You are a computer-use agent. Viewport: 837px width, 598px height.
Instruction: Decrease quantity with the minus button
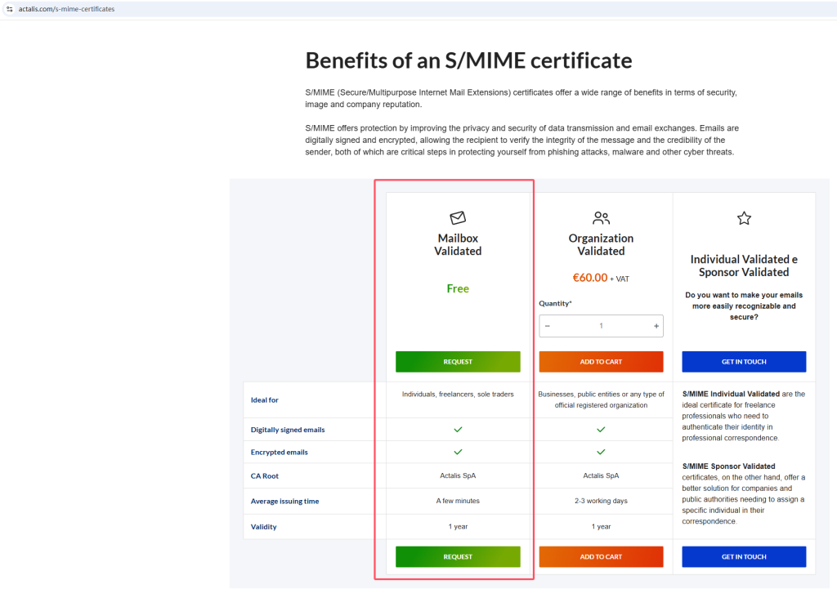click(x=548, y=326)
